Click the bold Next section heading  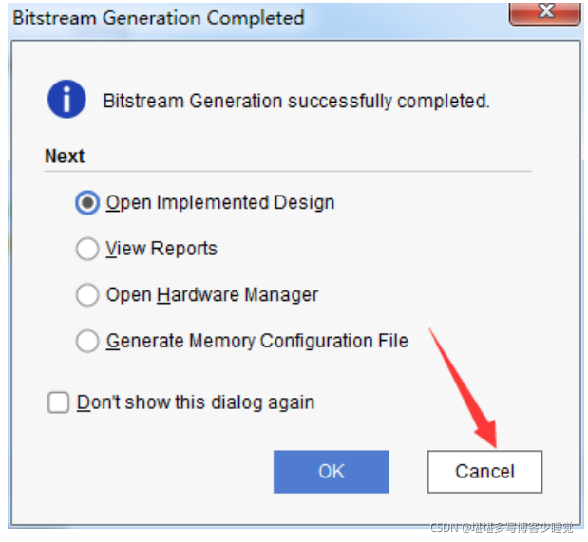point(65,156)
